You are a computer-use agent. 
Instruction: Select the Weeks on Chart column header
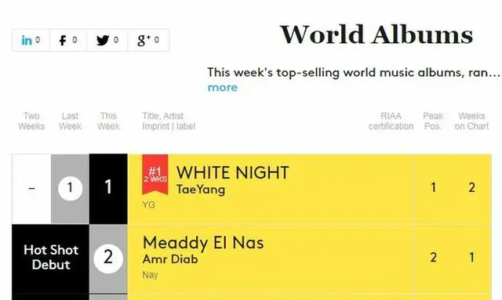tap(471, 121)
